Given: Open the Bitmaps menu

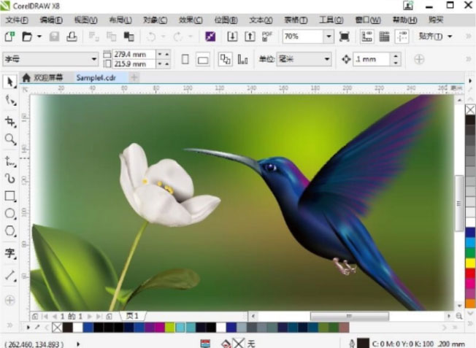Looking at the screenshot, I should click(x=226, y=20).
